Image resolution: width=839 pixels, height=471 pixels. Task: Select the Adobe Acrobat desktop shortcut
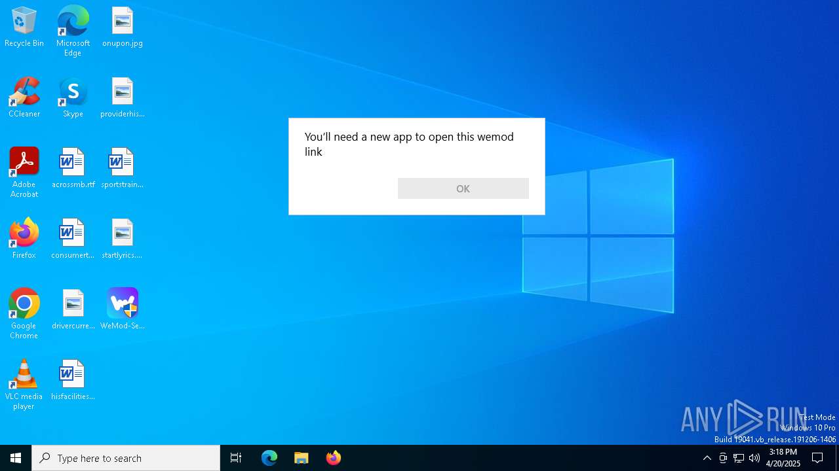point(24,172)
